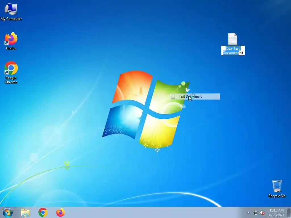Click inside the file name rename field
The height and width of the screenshot is (218, 291).
(x=233, y=51)
